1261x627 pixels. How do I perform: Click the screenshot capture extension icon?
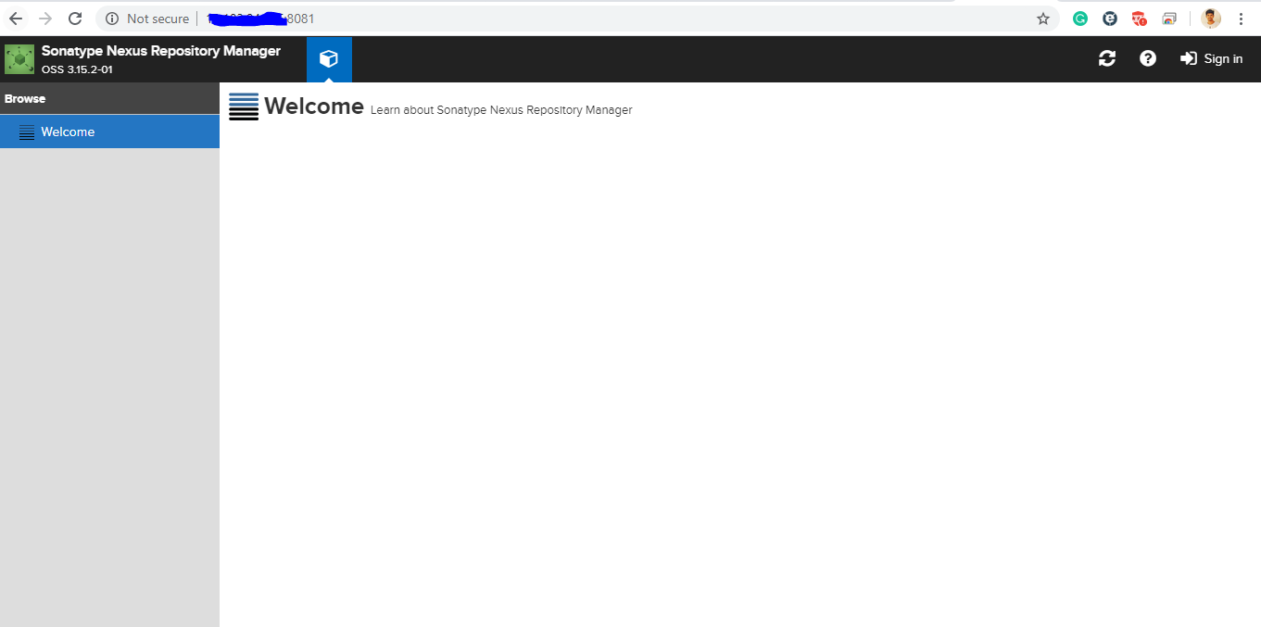[x=1169, y=18]
